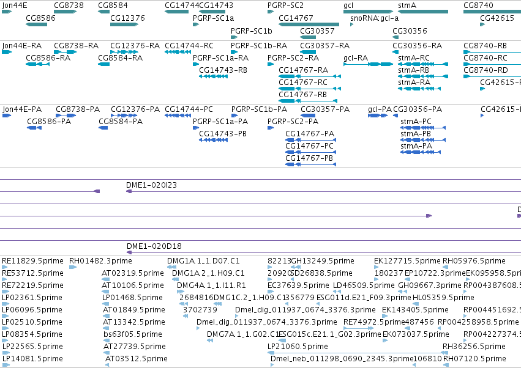The width and height of the screenshot is (521, 368).
Task: Click EST label RH01482.3prime
Action: (100, 261)
